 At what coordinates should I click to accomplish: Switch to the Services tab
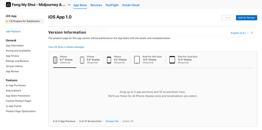[x=96, y=5]
